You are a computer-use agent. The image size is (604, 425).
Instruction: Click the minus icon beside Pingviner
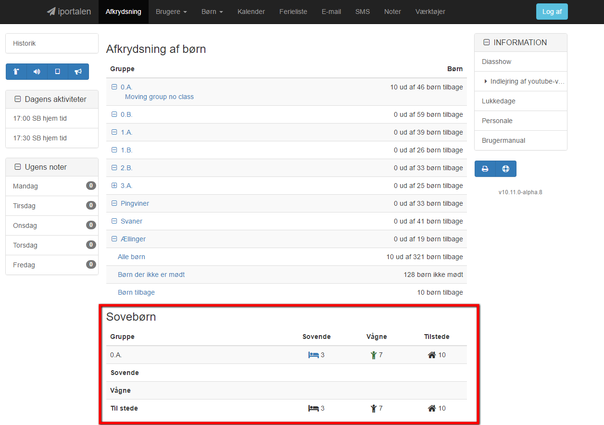pos(114,203)
